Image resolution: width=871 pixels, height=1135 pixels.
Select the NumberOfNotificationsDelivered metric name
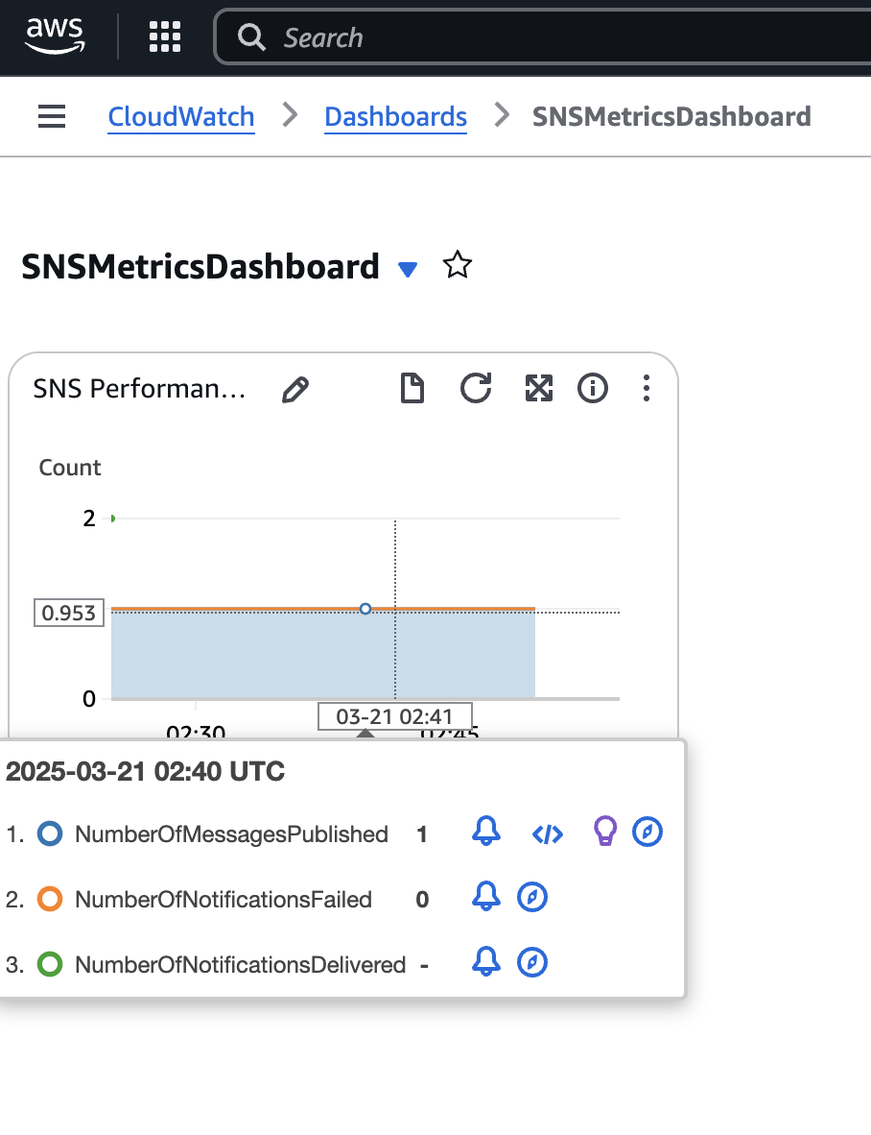coord(240,965)
